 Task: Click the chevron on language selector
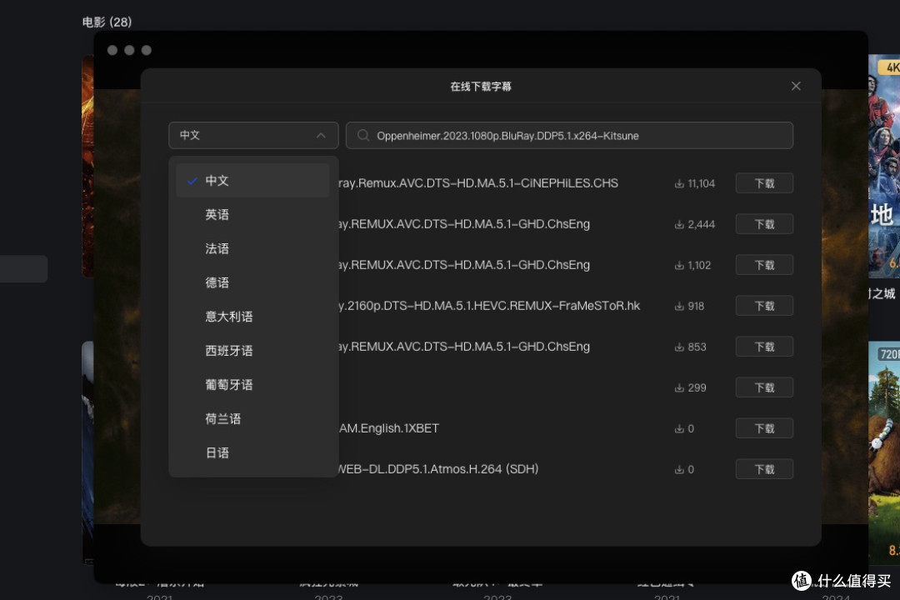321,136
